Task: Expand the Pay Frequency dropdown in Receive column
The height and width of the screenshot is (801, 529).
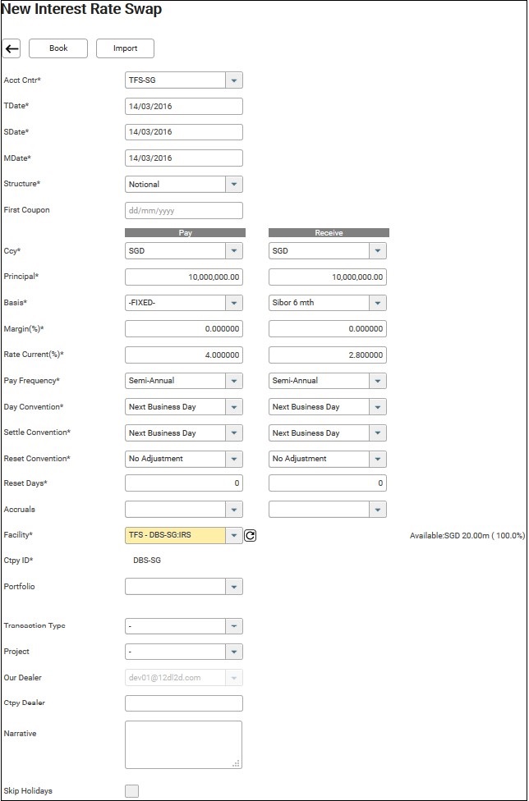Action: (377, 381)
